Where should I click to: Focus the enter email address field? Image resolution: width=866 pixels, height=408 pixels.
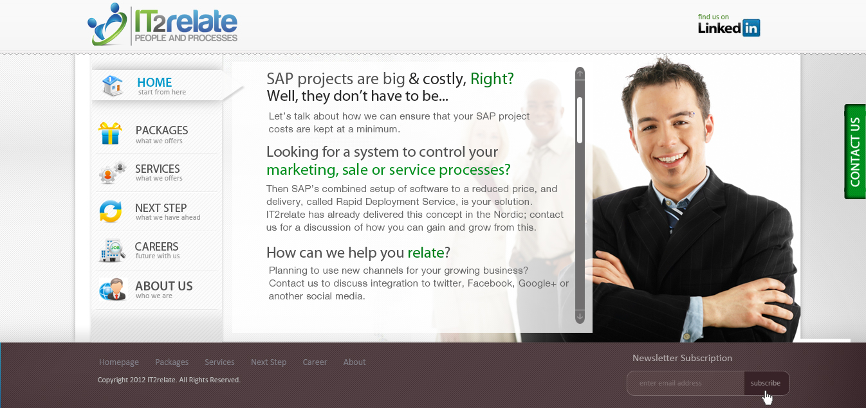pyautogui.click(x=686, y=383)
